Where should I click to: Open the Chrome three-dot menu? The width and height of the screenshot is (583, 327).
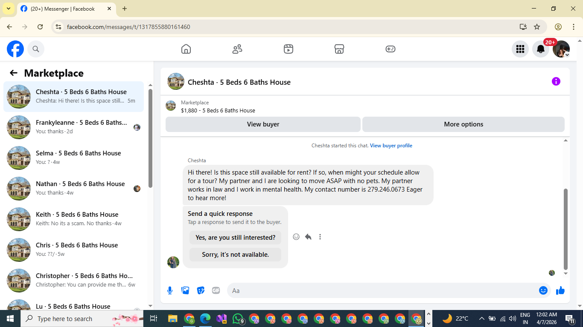click(x=574, y=27)
